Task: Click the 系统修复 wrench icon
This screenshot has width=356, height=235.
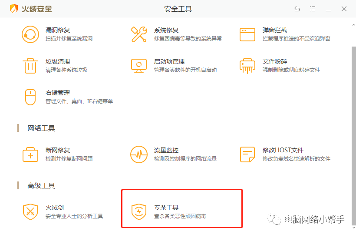Action: click(x=139, y=34)
